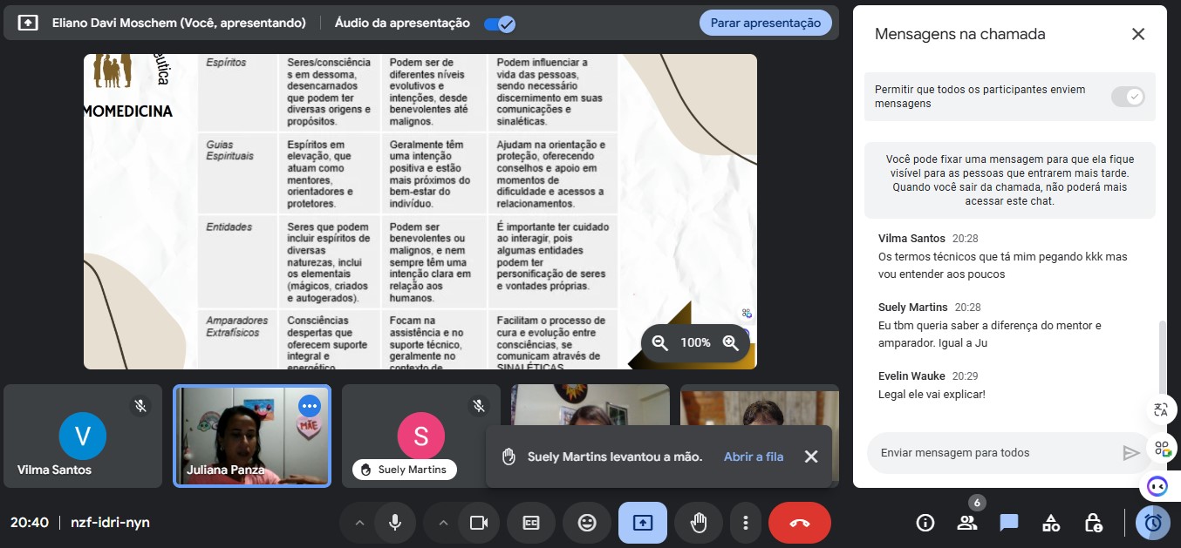Toggle the presentation audio switch
Screen dimensions: 1181x548
(500, 24)
